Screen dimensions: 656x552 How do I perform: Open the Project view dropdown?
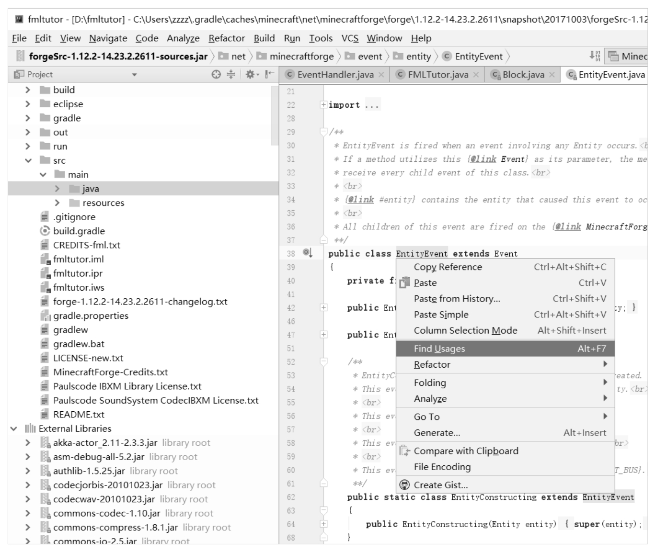click(134, 75)
